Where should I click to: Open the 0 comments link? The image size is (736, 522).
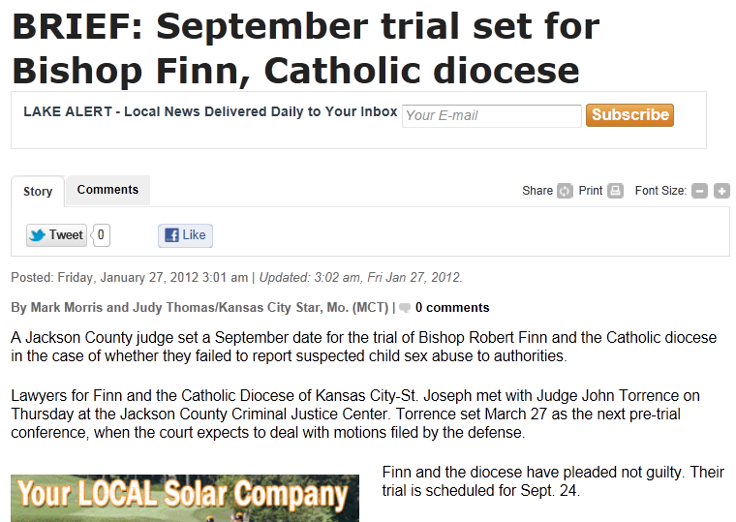[452, 308]
